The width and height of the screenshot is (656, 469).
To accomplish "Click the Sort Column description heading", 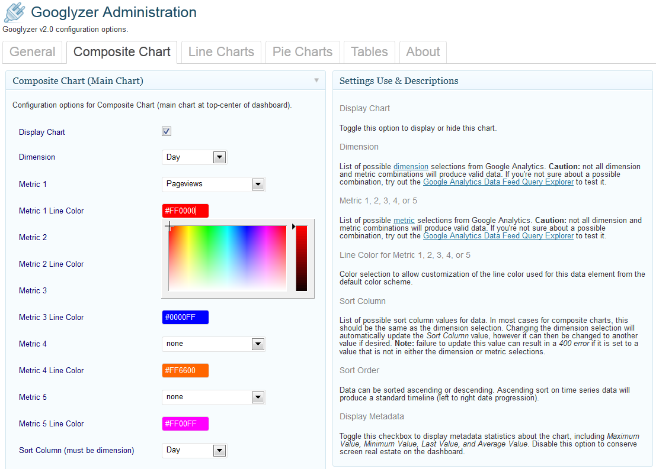I will coord(362,301).
